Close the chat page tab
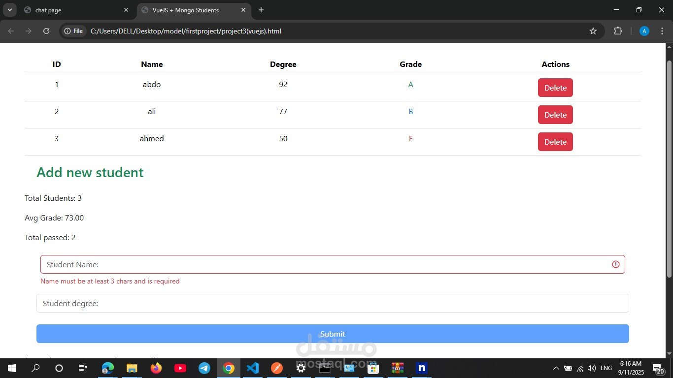Image resolution: width=673 pixels, height=378 pixels. [126, 10]
